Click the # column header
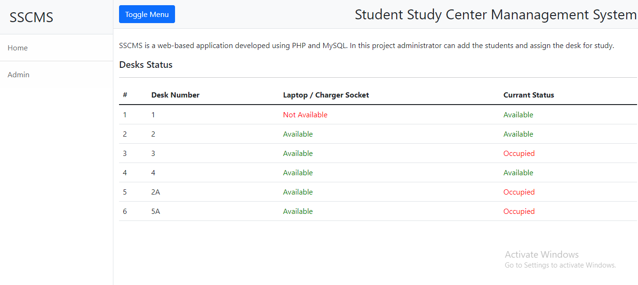 [125, 95]
